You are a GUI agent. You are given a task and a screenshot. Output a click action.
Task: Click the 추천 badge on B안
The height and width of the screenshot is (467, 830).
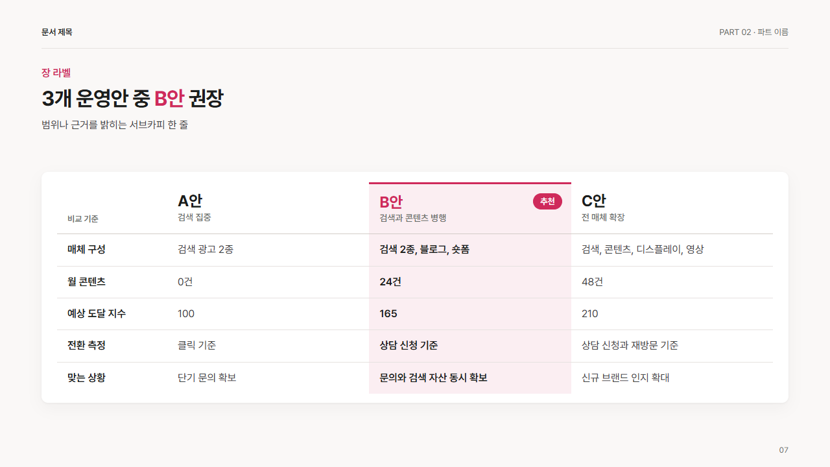click(x=547, y=202)
